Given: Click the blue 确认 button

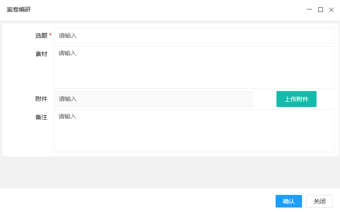Looking at the screenshot, I should (x=289, y=201).
